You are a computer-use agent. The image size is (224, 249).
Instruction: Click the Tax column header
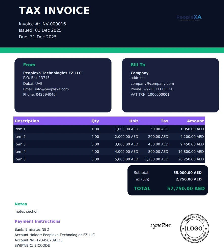click(x=164, y=121)
